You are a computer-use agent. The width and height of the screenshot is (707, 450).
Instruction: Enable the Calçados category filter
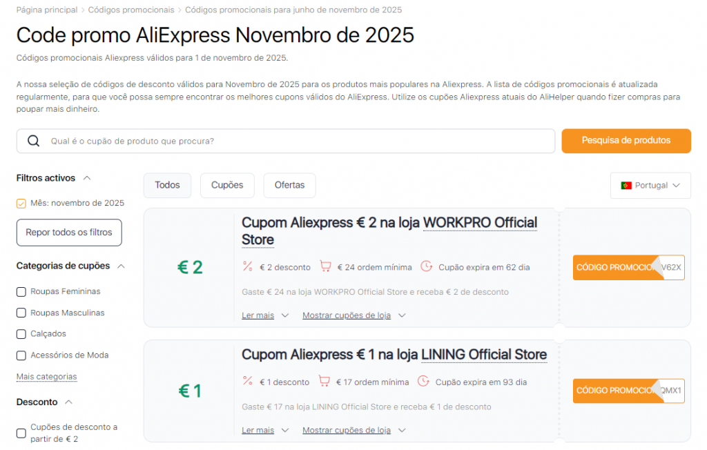point(21,334)
